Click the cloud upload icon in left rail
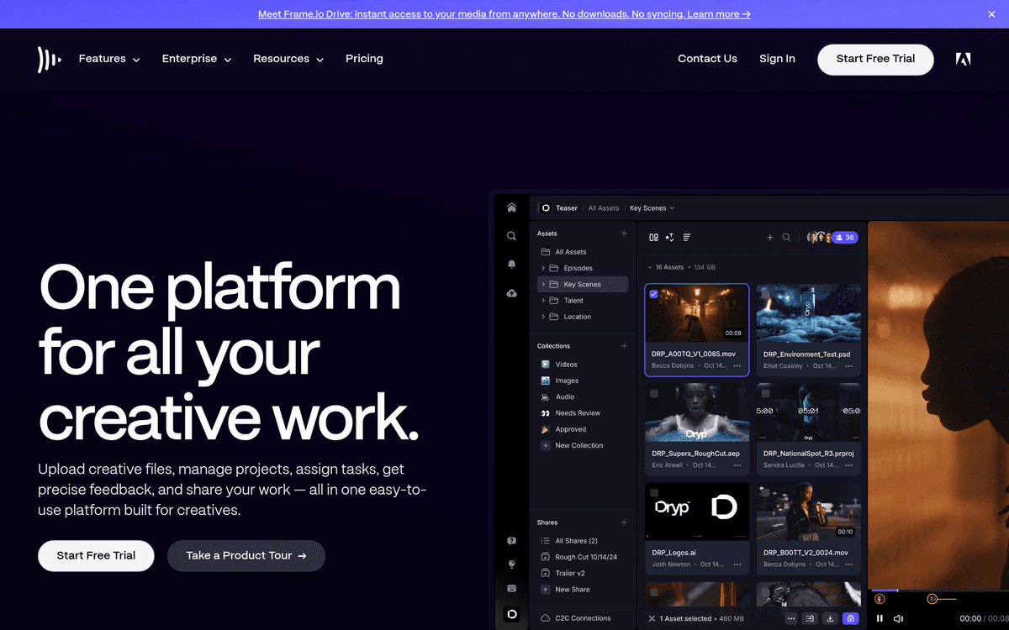The width and height of the screenshot is (1009, 630). click(511, 293)
